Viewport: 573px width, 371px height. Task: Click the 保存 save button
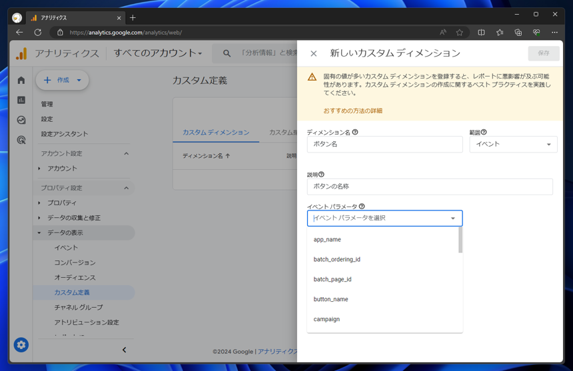(544, 53)
